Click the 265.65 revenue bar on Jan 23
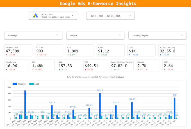 [132, 110]
